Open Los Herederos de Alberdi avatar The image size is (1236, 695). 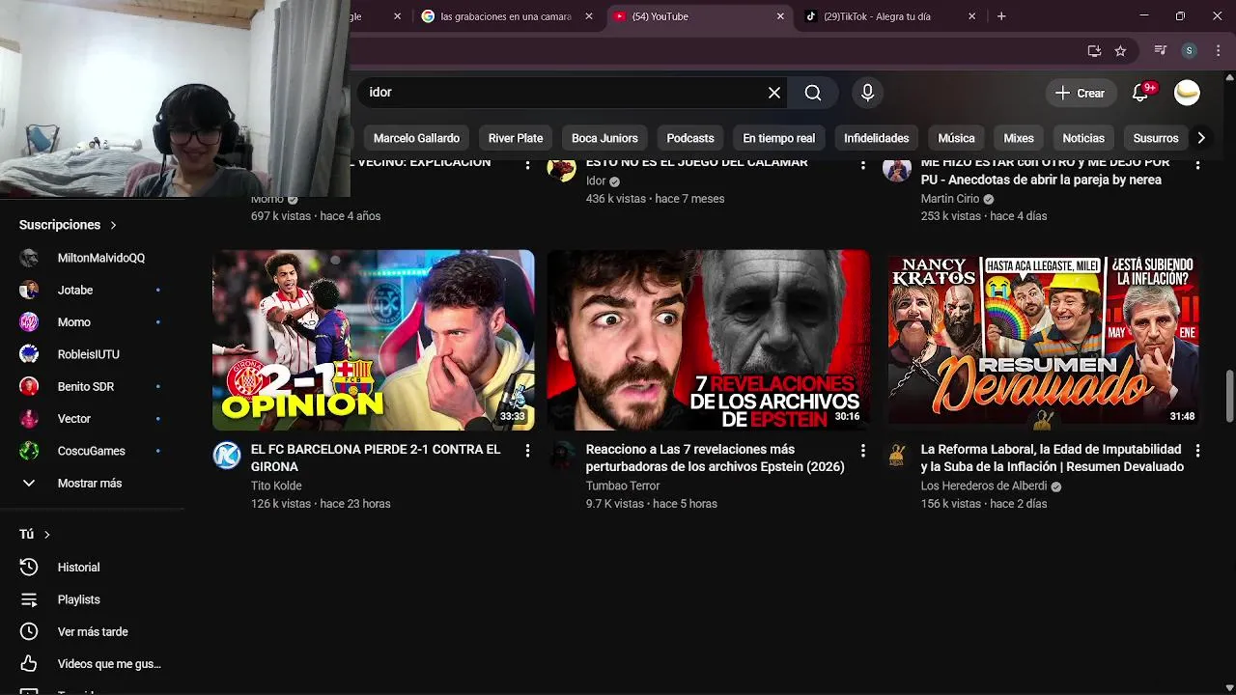(x=897, y=456)
